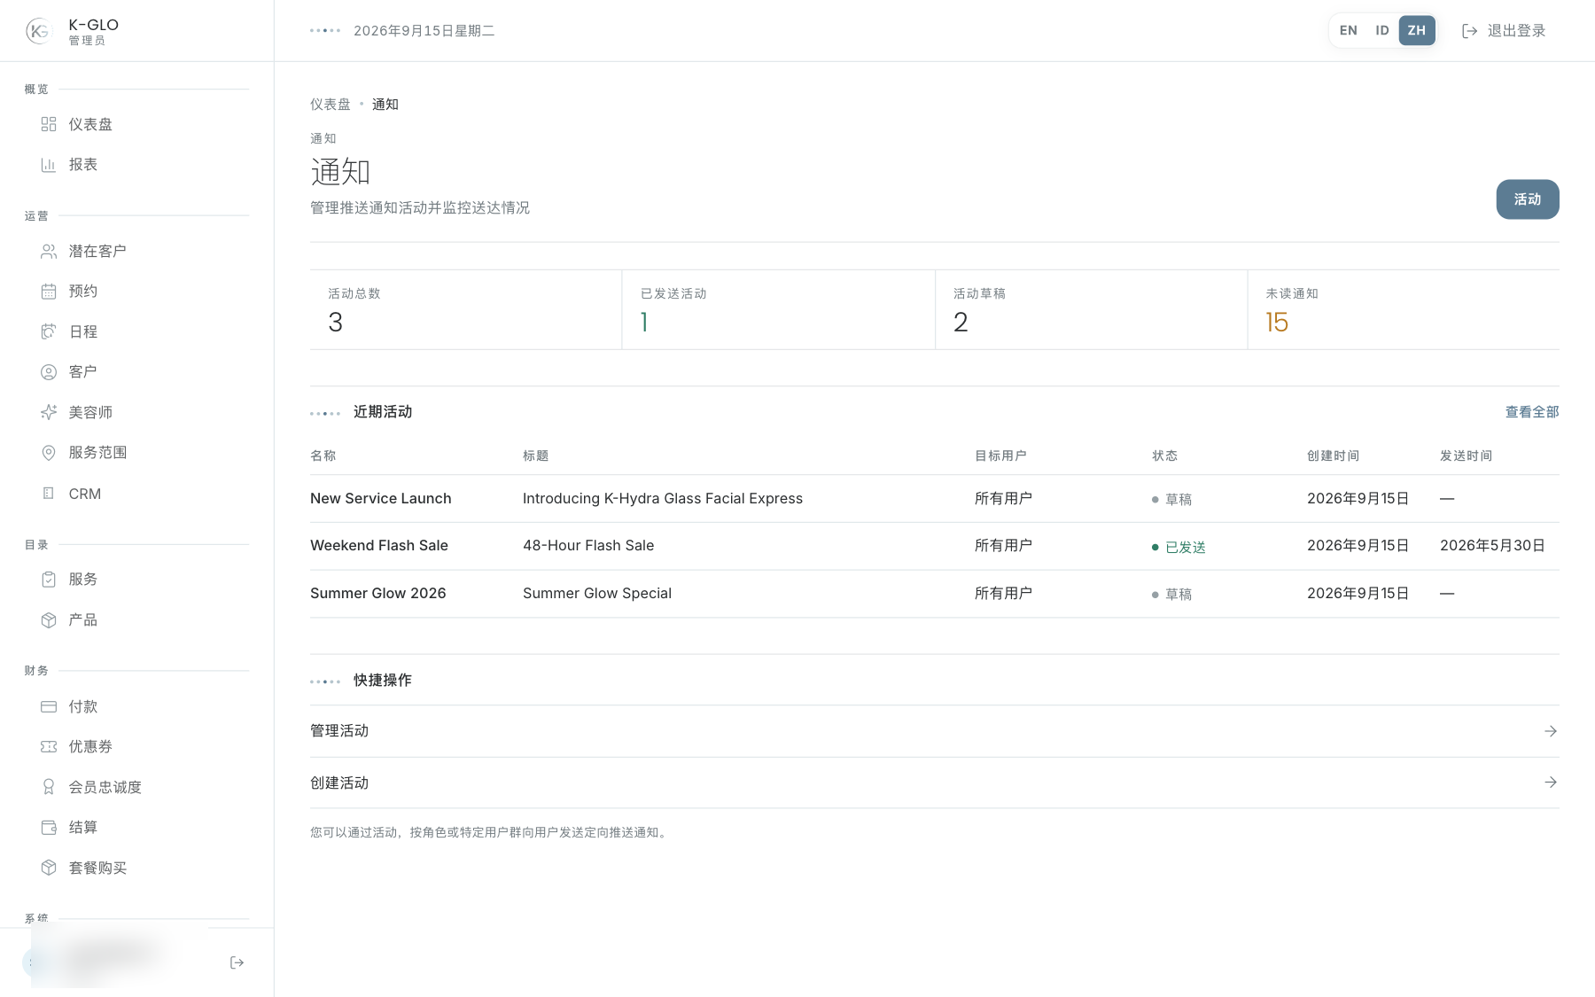This screenshot has height=997, width=1595.
Task: Click the 状态 column header
Action: pyautogui.click(x=1164, y=456)
